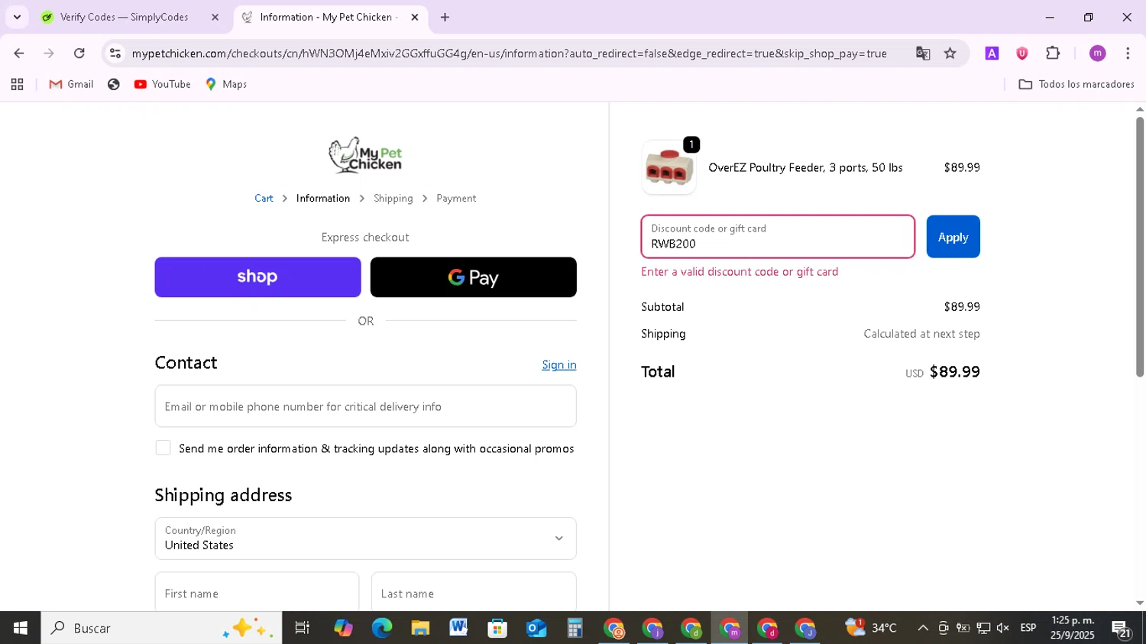This screenshot has width=1146, height=644.
Task: Open the Chrome profile avatar
Action: point(1097,53)
